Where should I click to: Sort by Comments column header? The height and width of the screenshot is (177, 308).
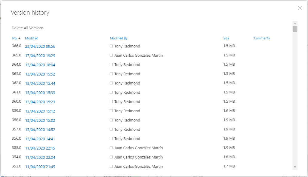[x=262, y=38]
